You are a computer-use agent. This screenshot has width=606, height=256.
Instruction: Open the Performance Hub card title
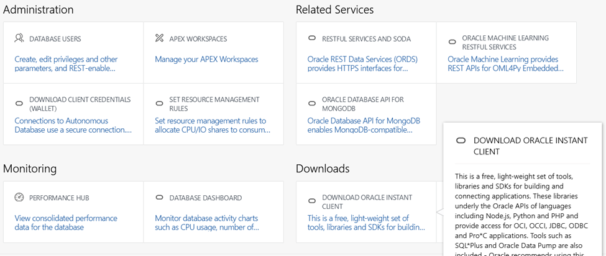(x=59, y=198)
